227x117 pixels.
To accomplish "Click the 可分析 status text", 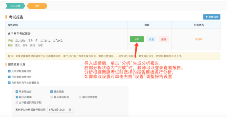I will pyautogui.click(x=199, y=39).
